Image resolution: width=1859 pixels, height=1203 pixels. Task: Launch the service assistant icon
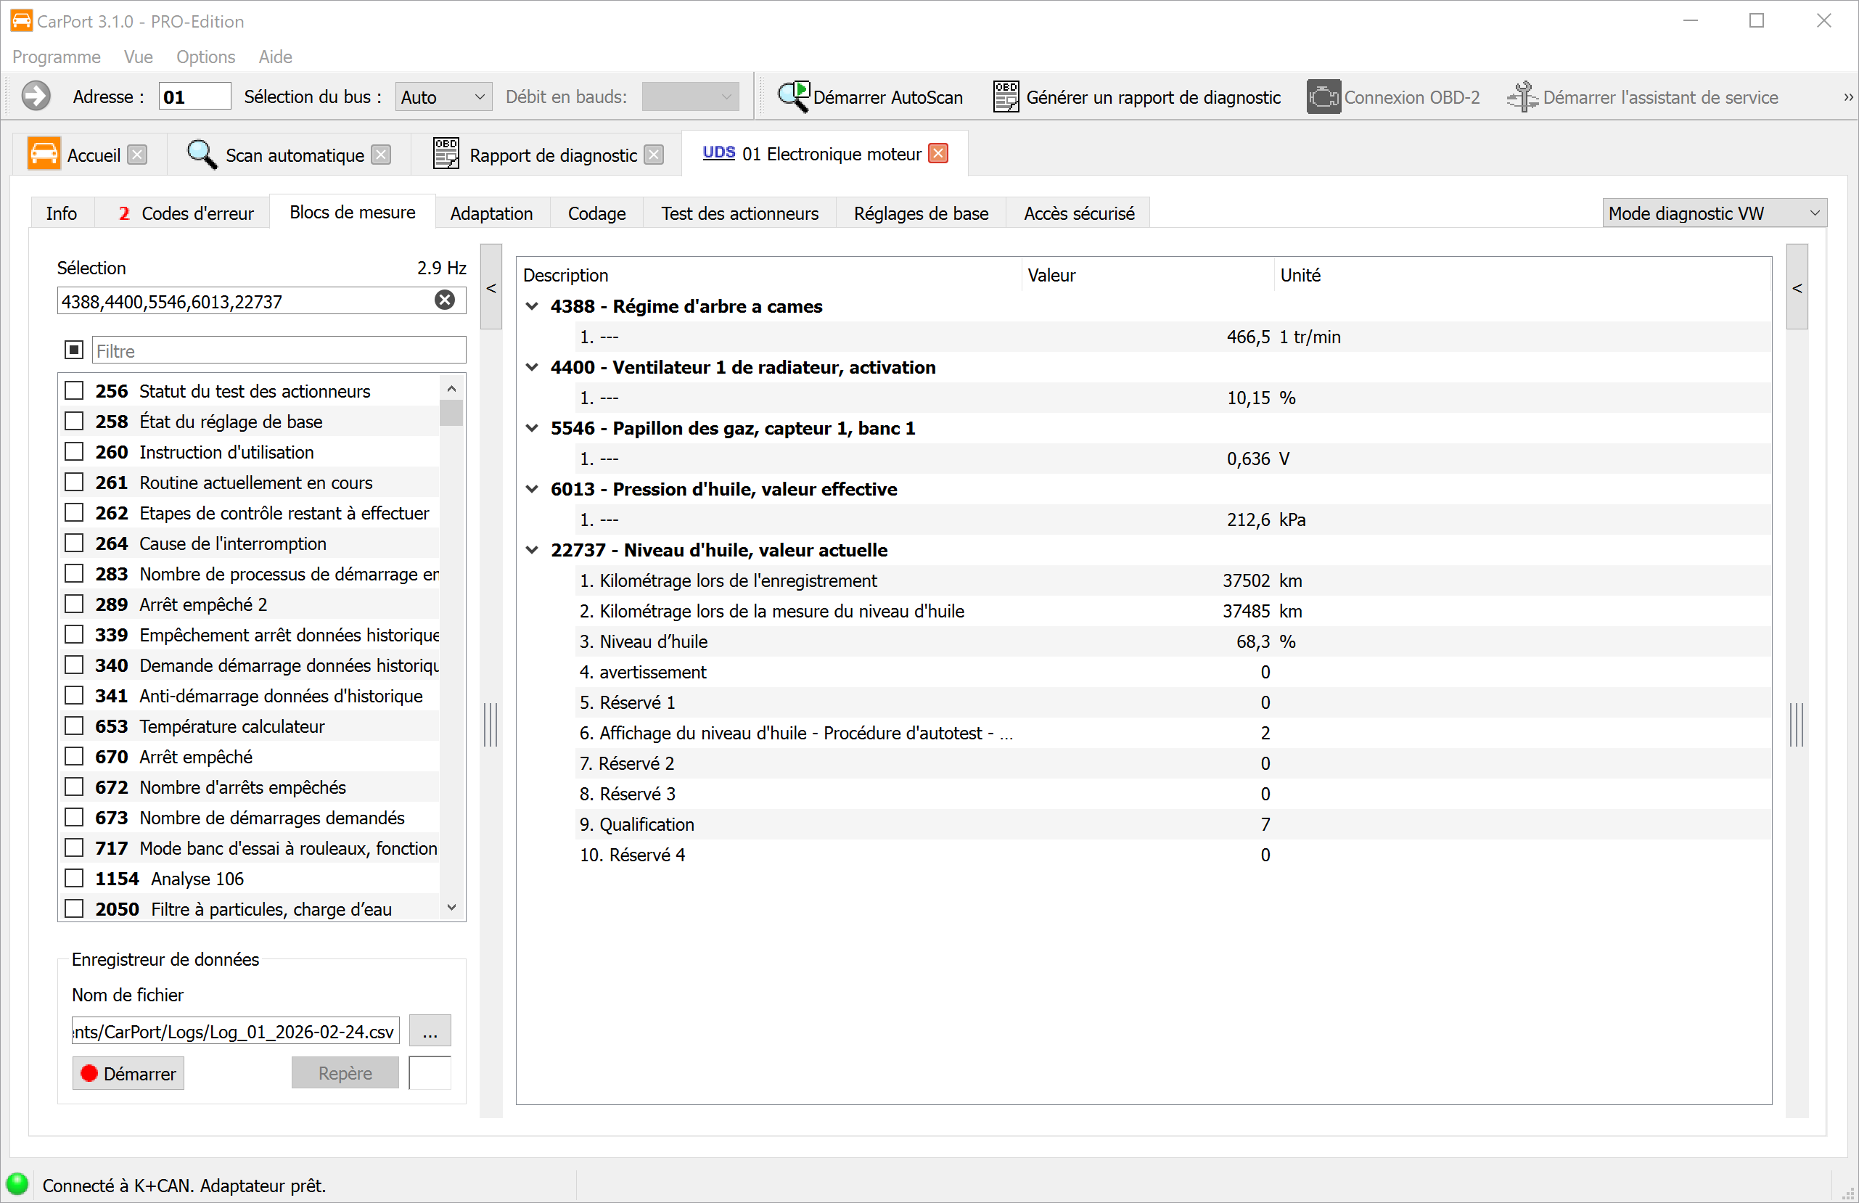(1522, 97)
